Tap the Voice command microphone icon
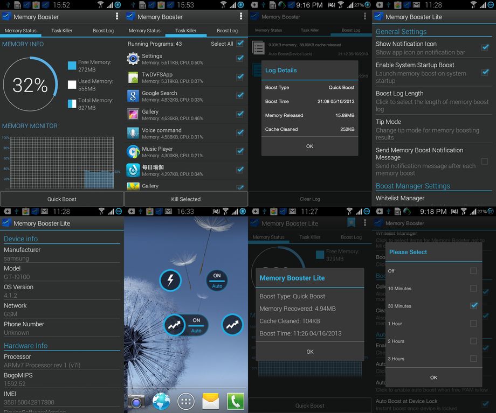The height and width of the screenshot is (413, 496). 133,133
